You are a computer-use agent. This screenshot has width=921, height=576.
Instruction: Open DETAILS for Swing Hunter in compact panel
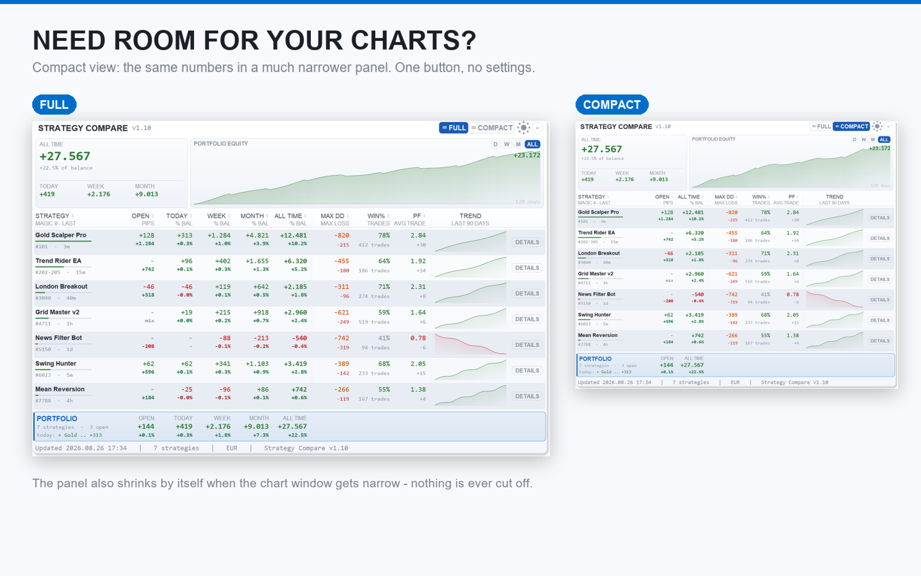coord(880,320)
